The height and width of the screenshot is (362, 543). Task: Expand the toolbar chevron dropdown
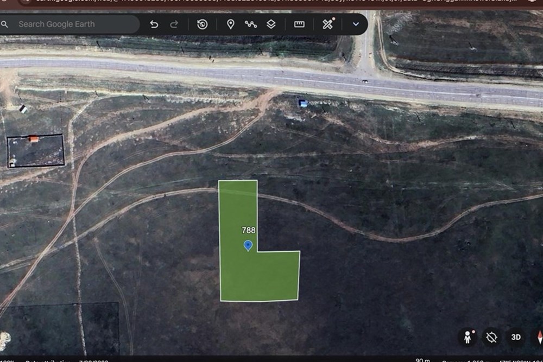click(356, 24)
